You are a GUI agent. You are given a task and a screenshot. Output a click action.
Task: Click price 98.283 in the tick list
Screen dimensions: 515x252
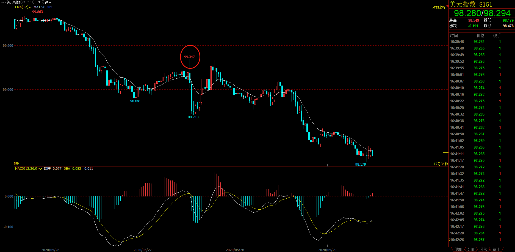(x=479, y=114)
